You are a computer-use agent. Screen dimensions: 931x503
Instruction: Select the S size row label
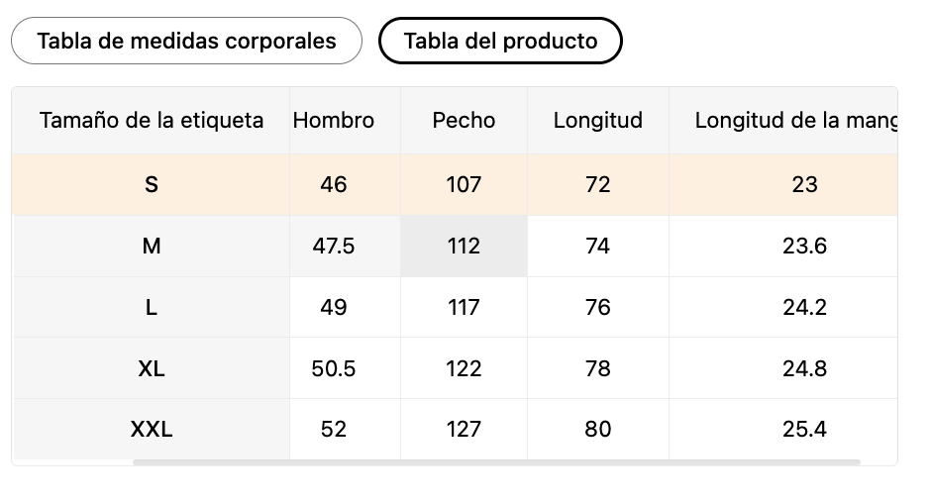152,184
